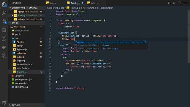Click the info icon in props suggestion
This screenshot has width=190, height=107.
click(x=145, y=42)
